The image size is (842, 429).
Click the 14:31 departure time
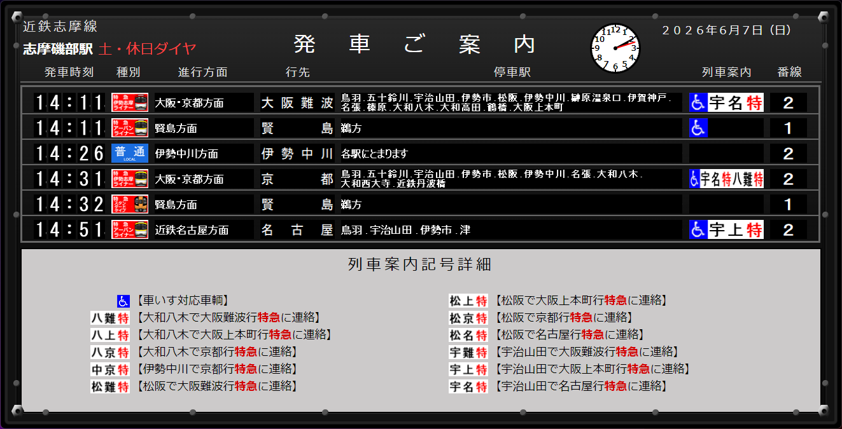[x=69, y=179]
